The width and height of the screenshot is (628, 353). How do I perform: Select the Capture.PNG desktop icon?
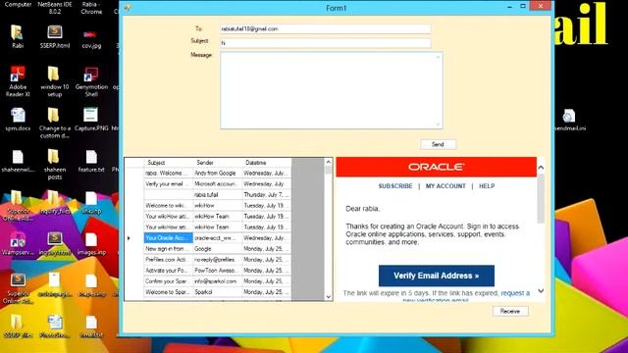pos(91,120)
